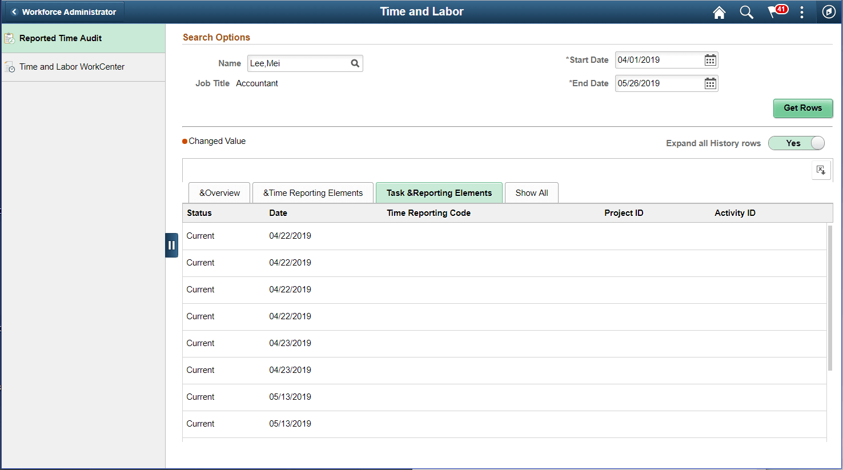Screen dimensions: 843x470
Task: Click inside the Name search field
Action: point(297,63)
